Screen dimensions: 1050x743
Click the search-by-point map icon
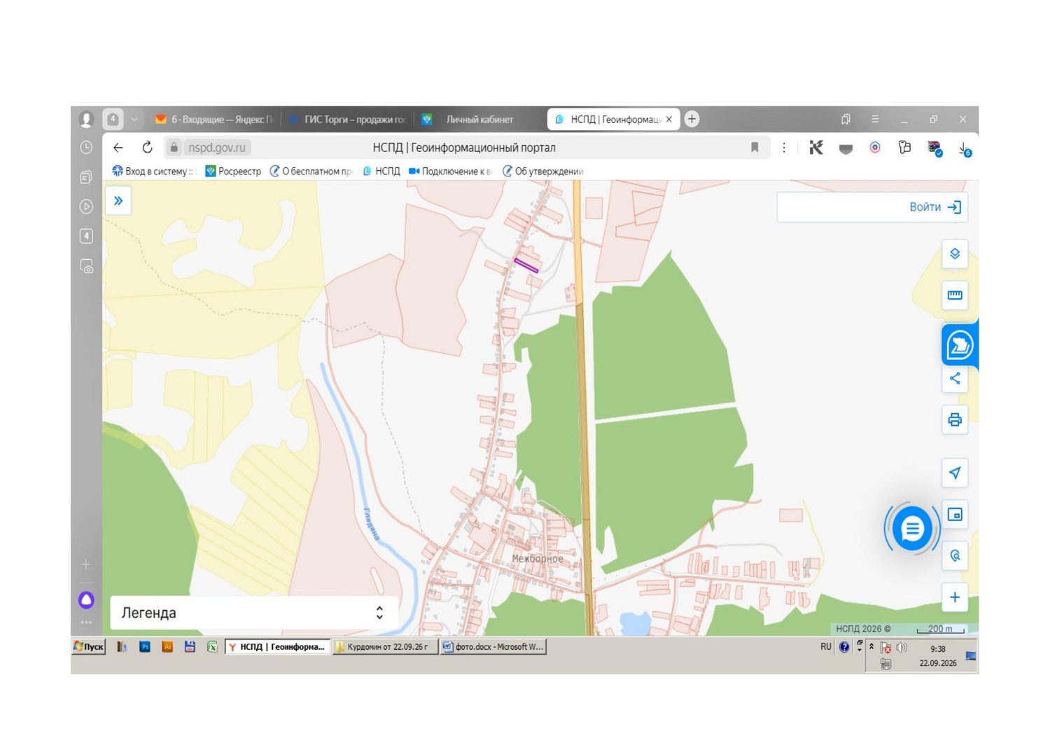[955, 556]
